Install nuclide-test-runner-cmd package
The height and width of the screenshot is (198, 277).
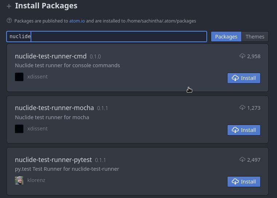pos(244,78)
